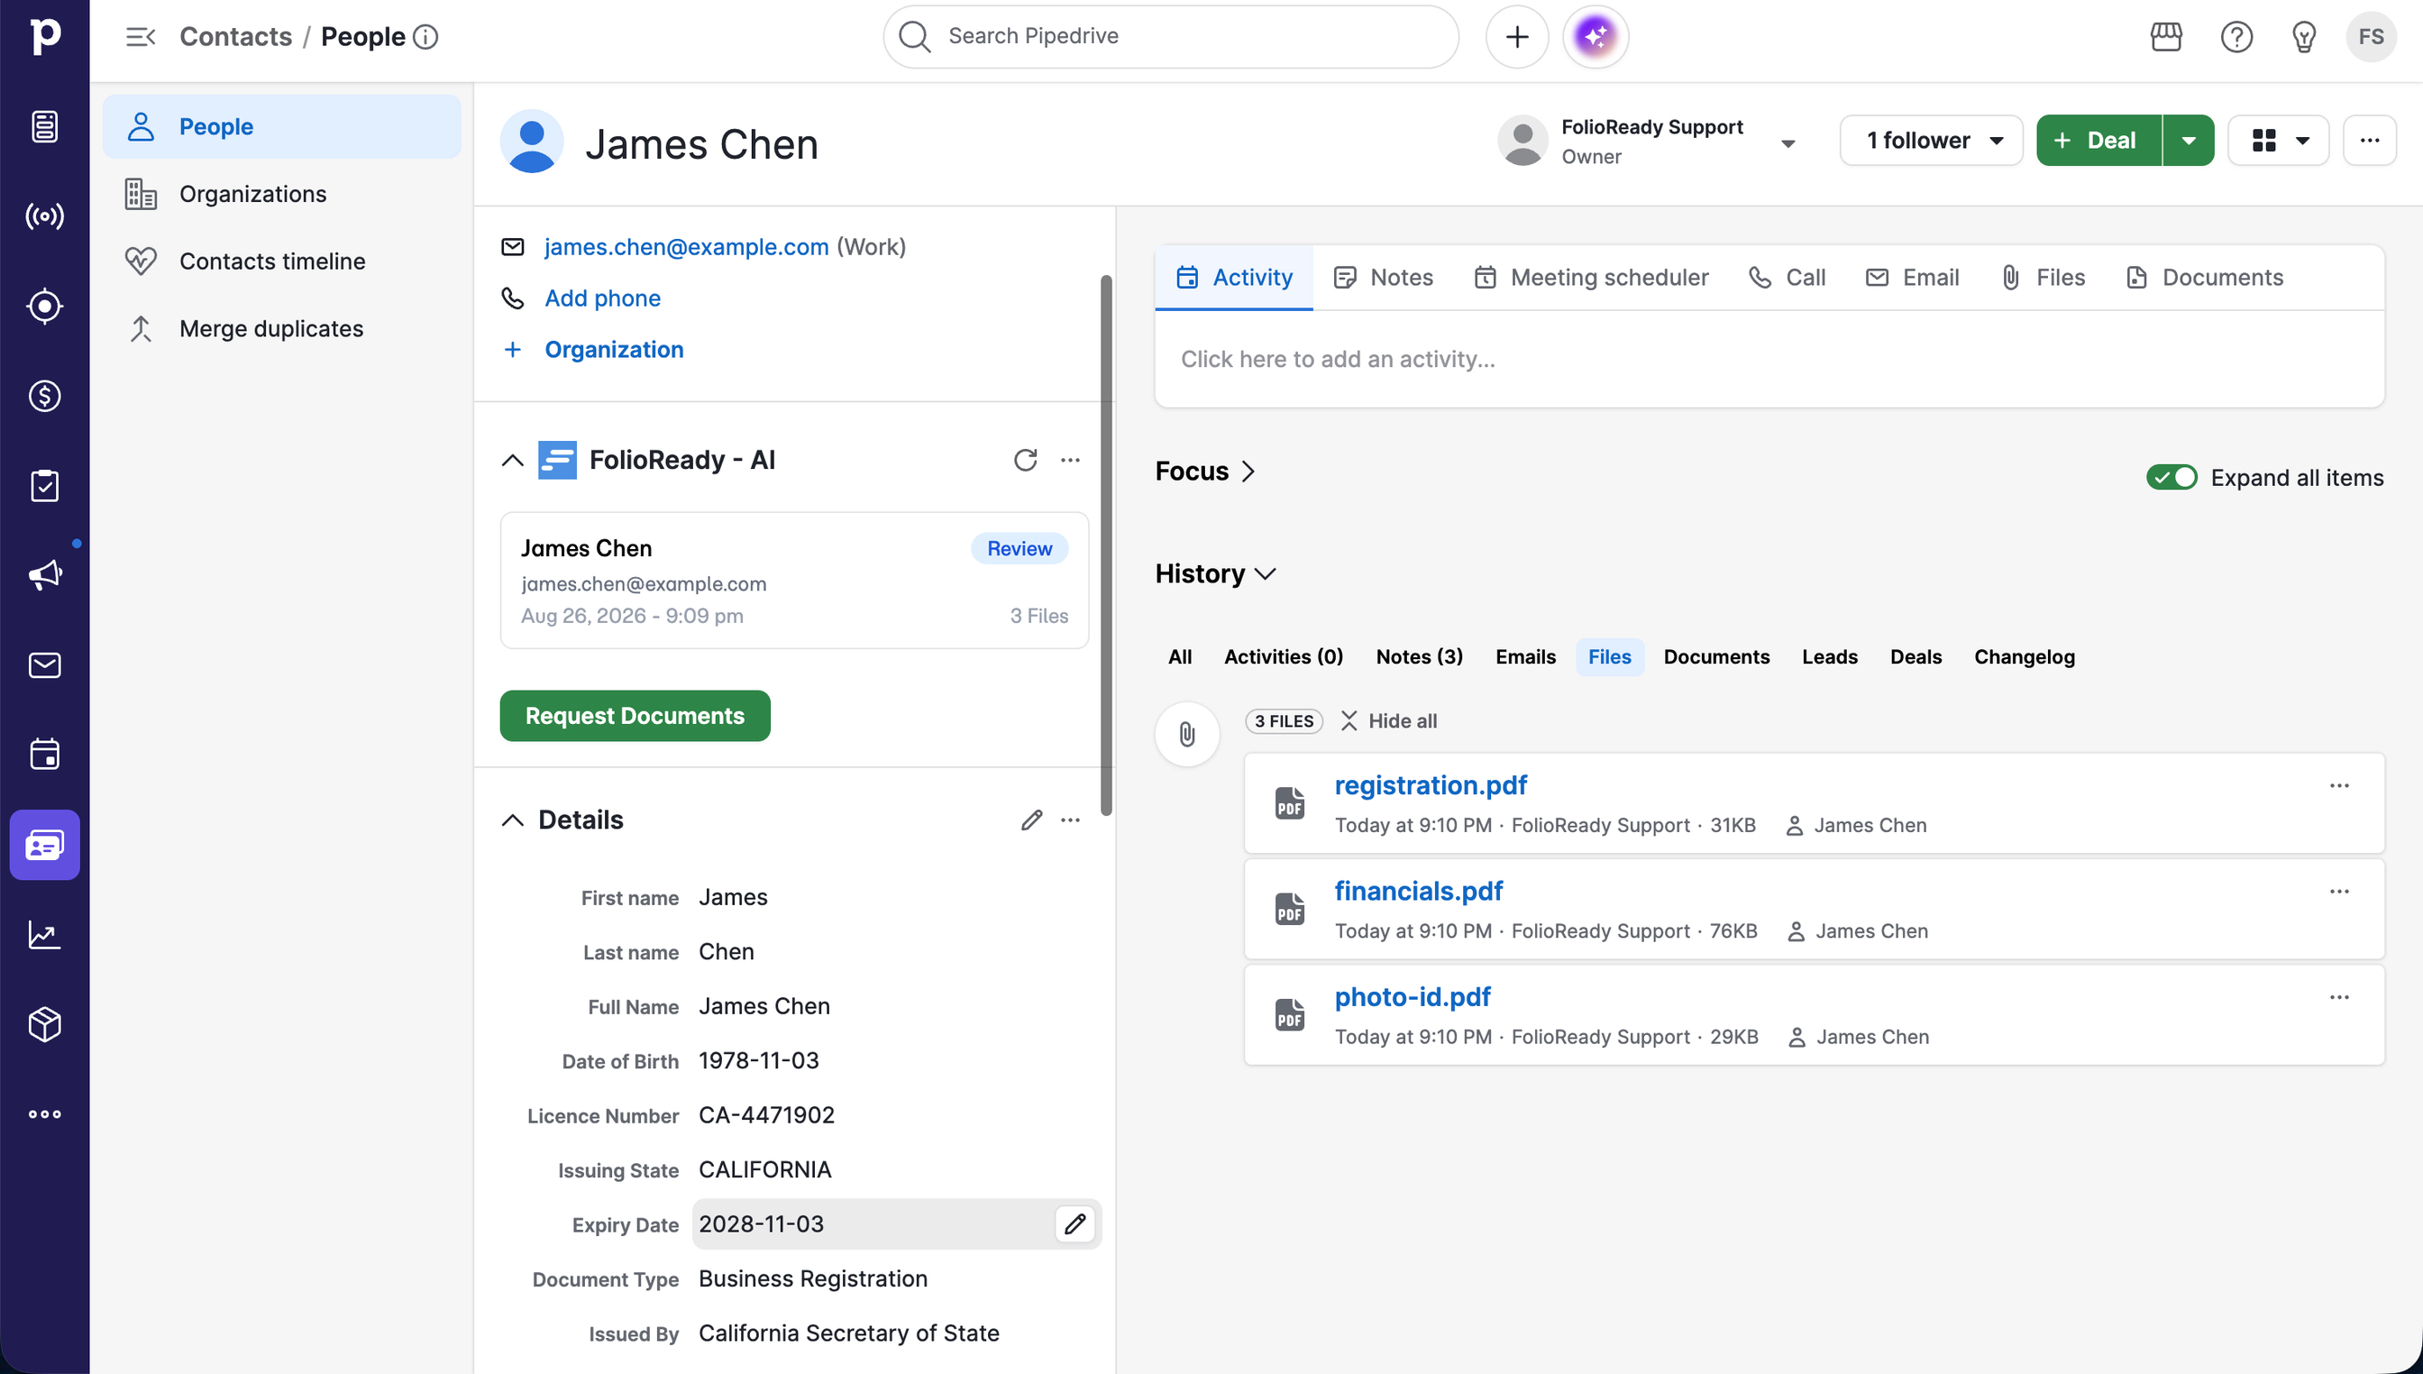2423x1374 pixels.
Task: Click the People info icon
Action: click(426, 37)
